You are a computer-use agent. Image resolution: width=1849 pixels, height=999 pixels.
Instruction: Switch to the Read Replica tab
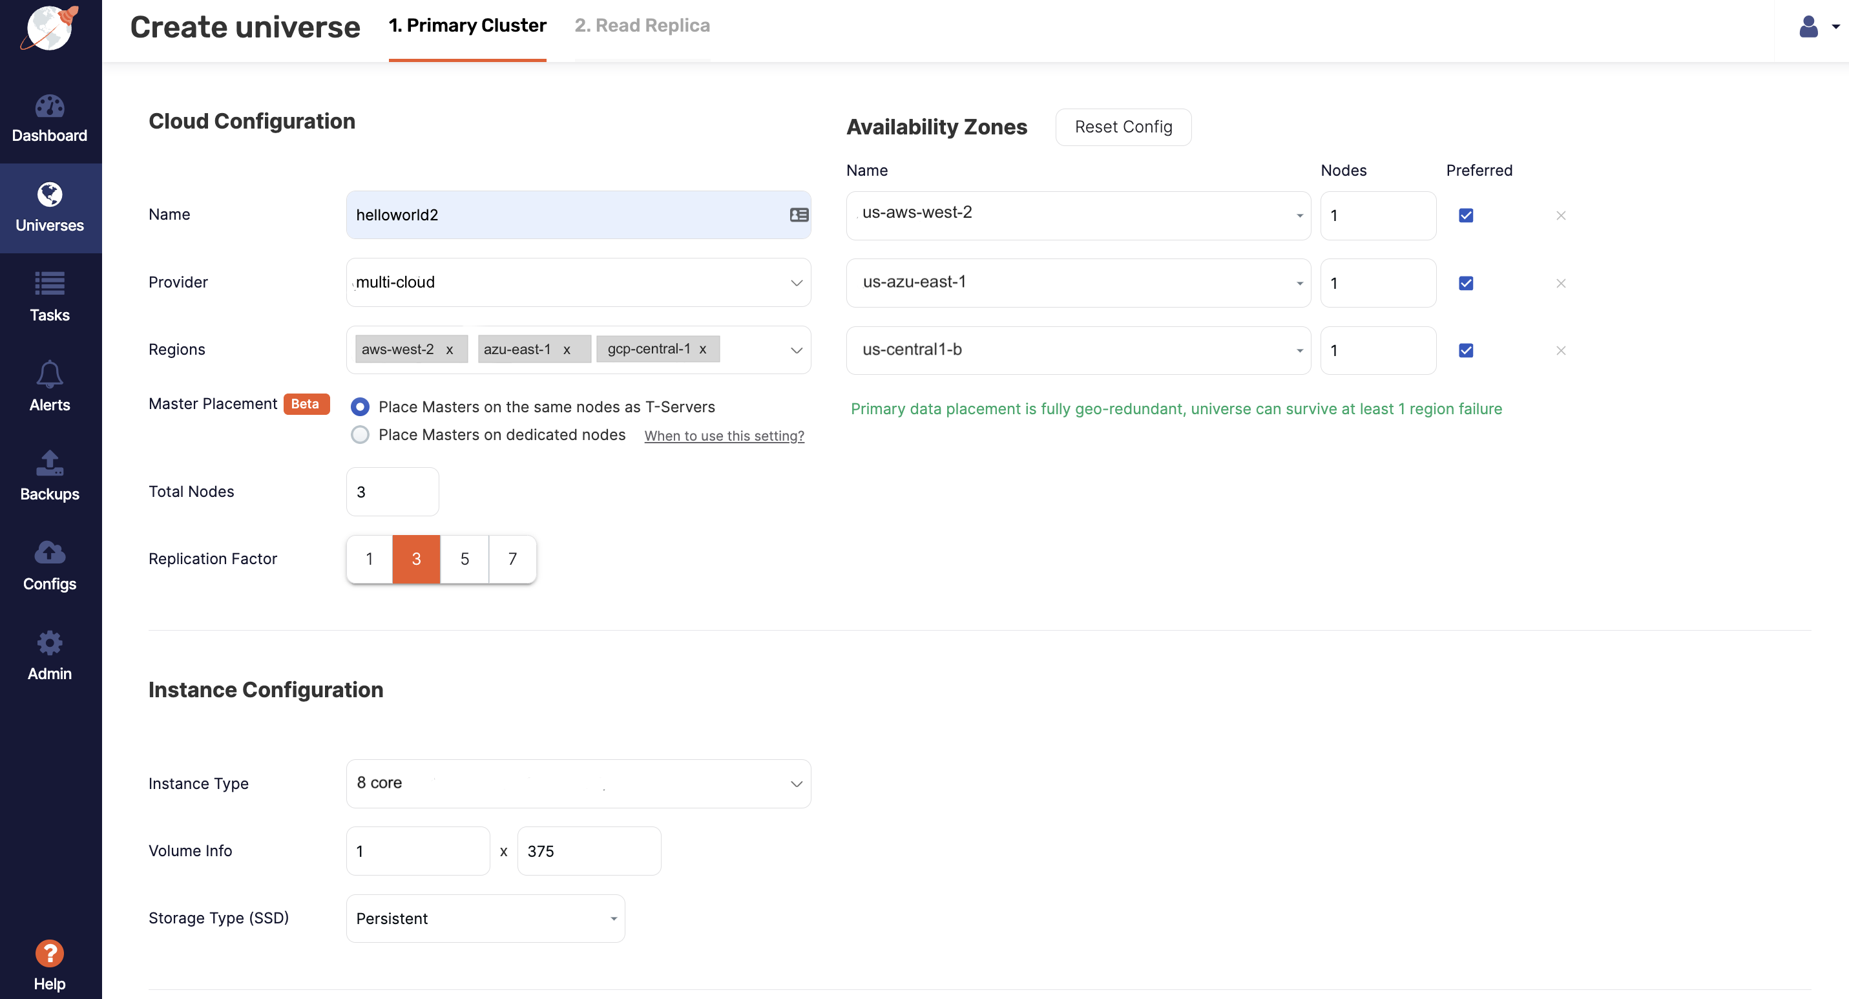(x=642, y=26)
